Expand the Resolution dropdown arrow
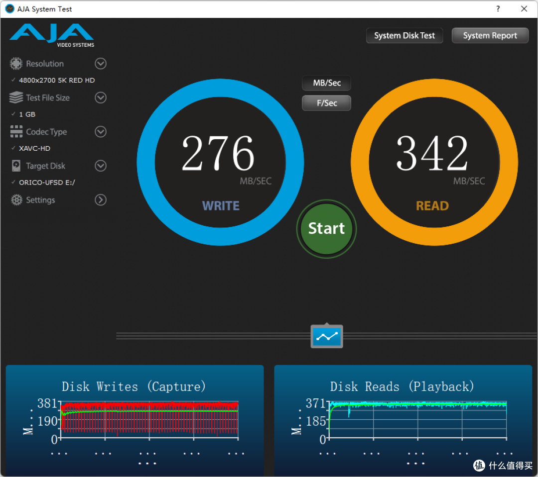 (x=101, y=63)
